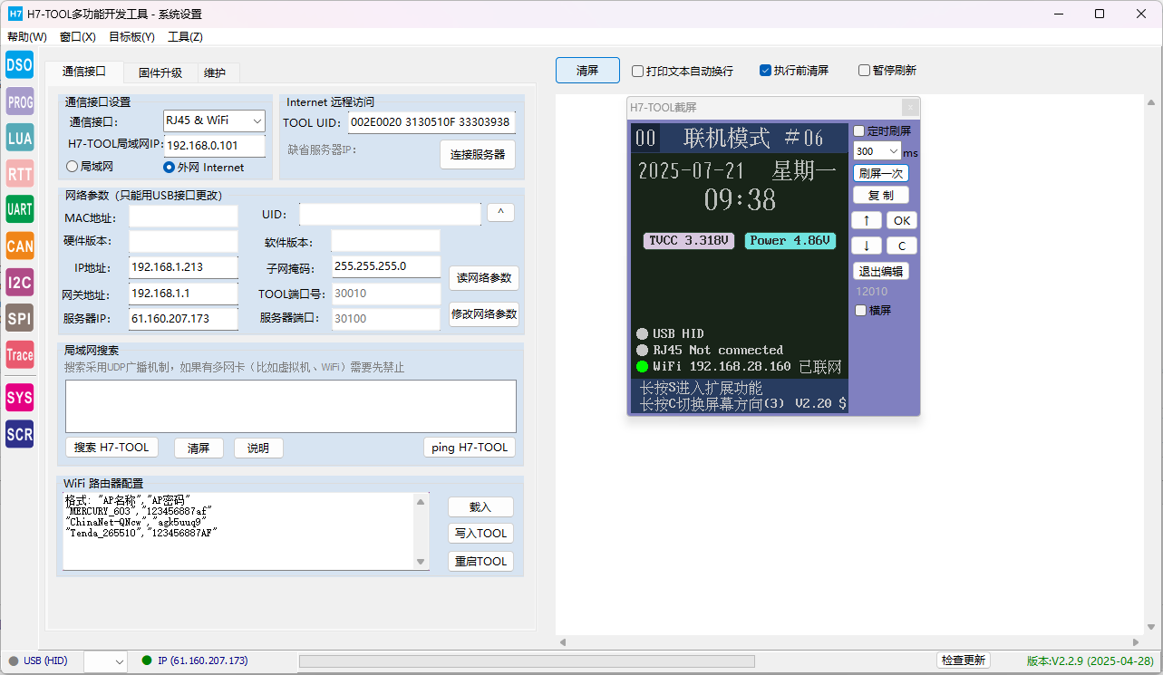Image resolution: width=1163 pixels, height=675 pixels.
Task: Open the 帮助(W) menu
Action: click(x=26, y=37)
